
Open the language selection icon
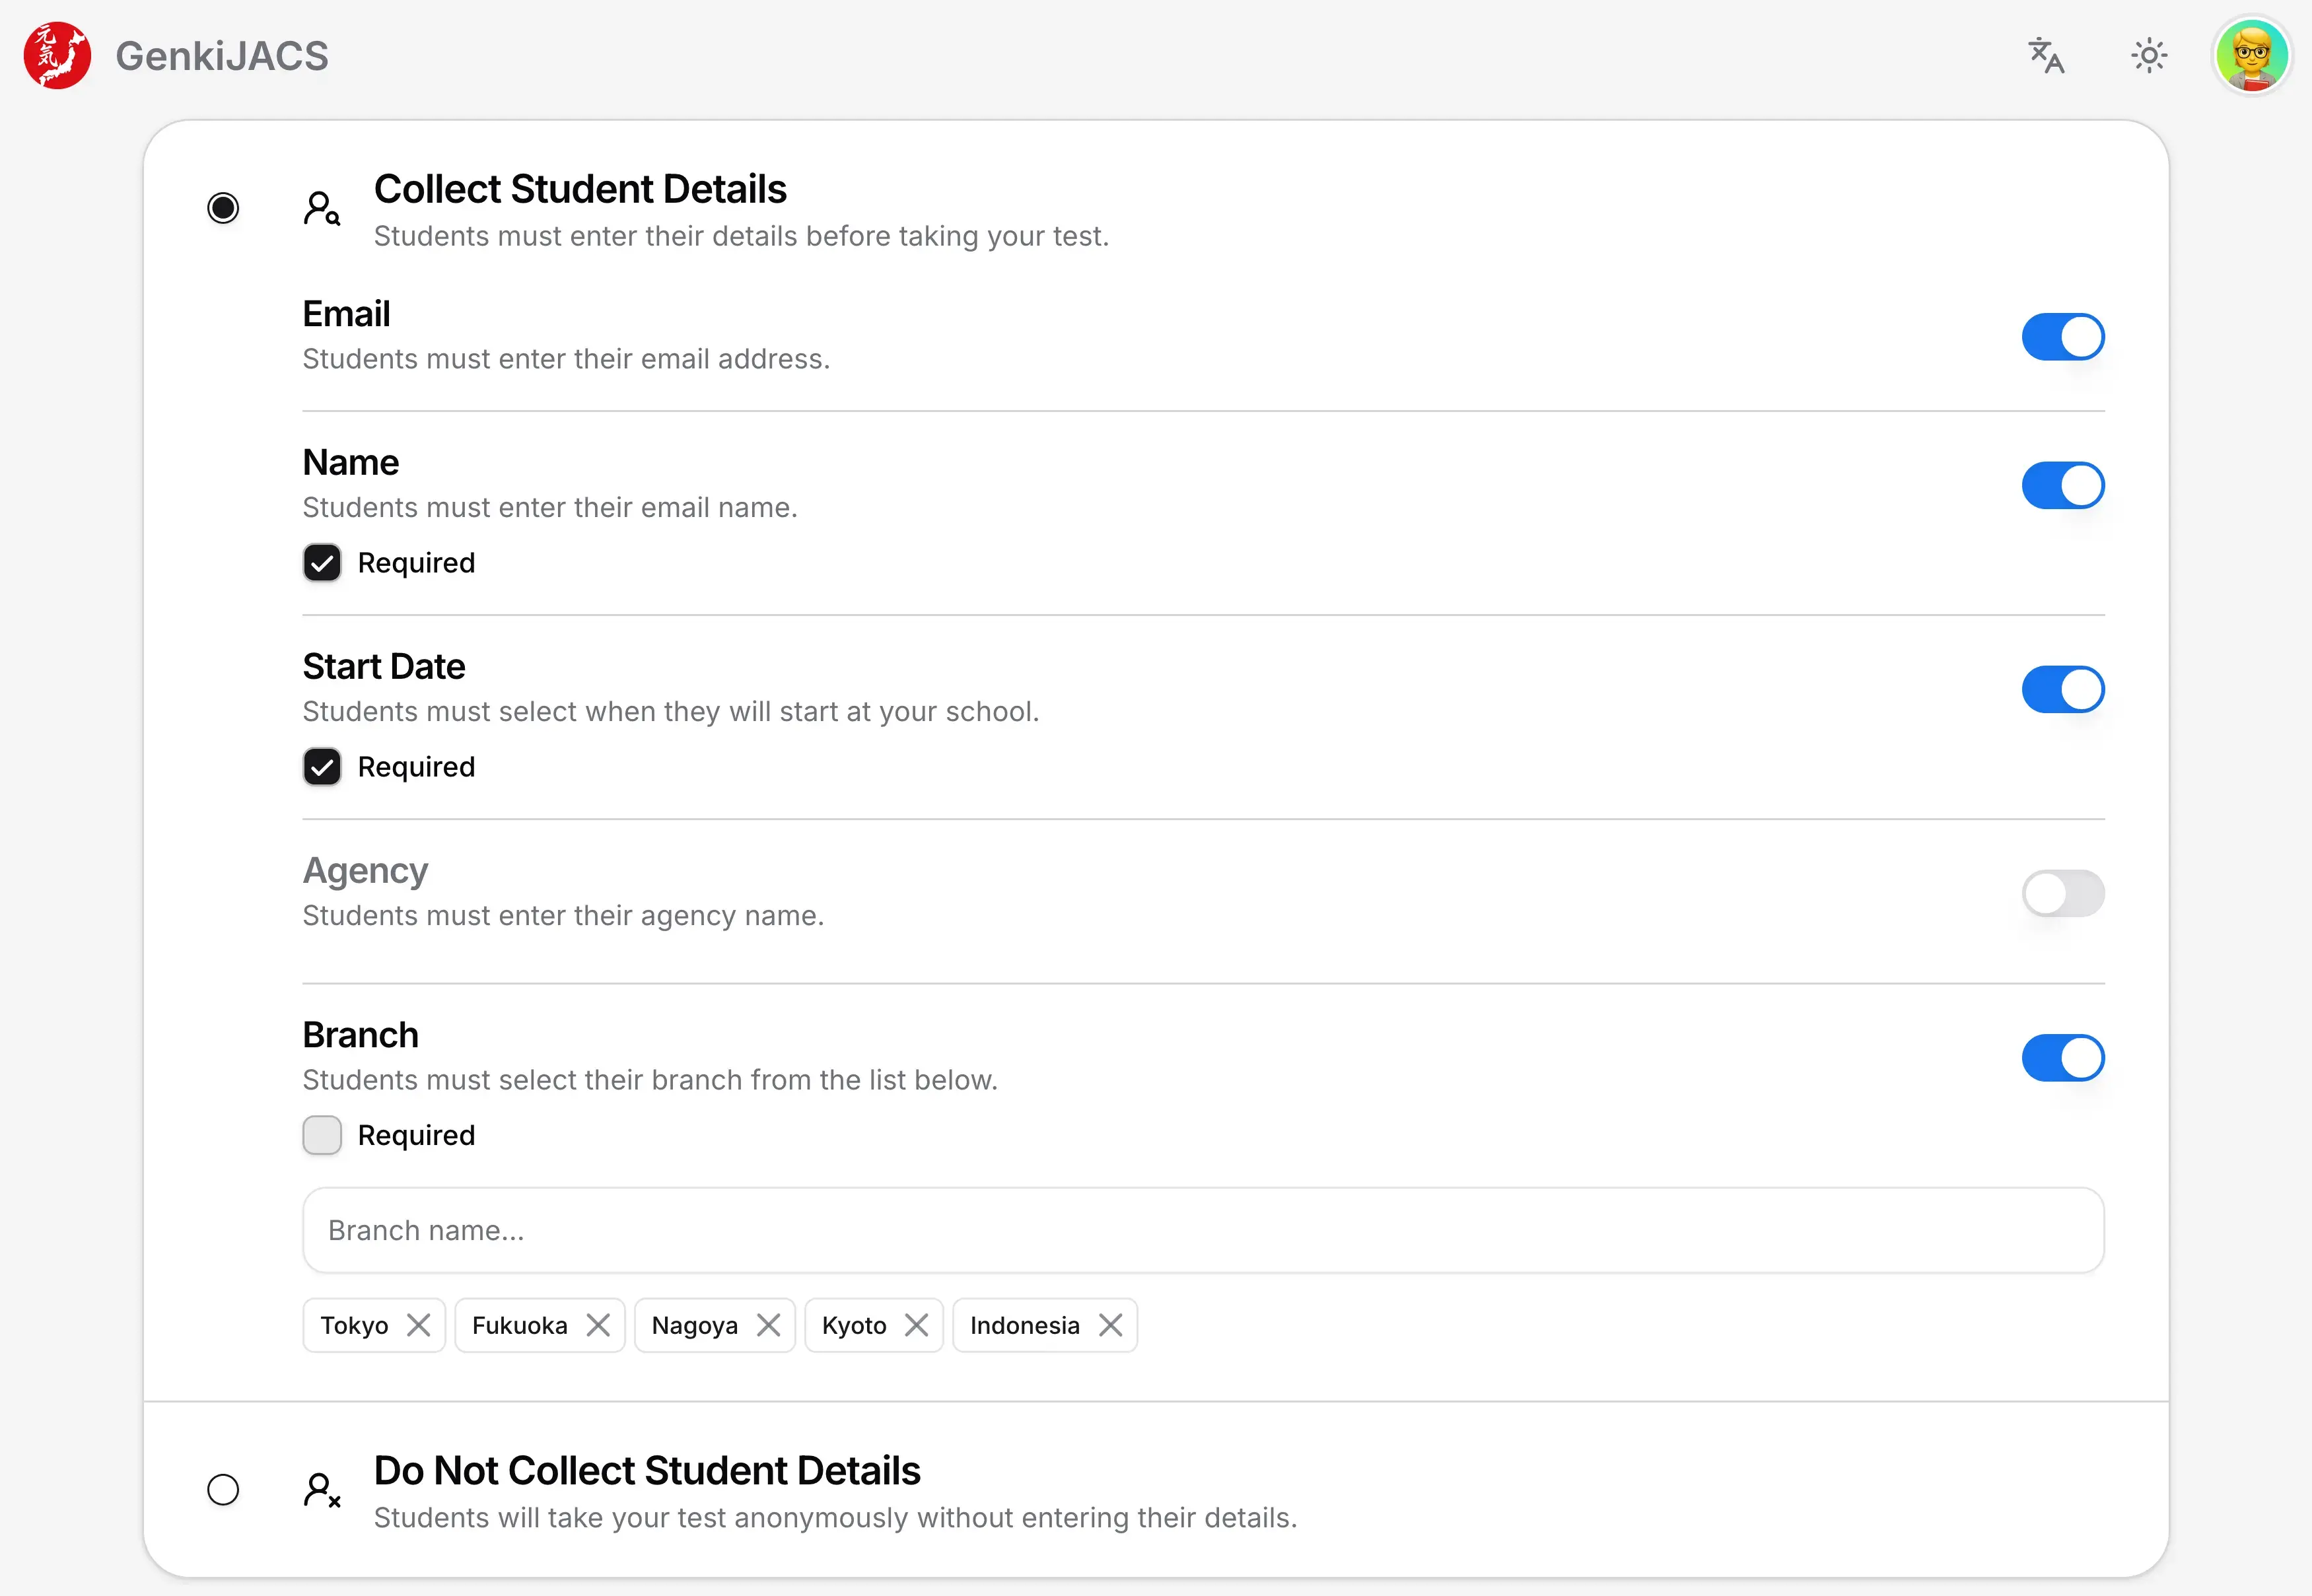(2046, 55)
